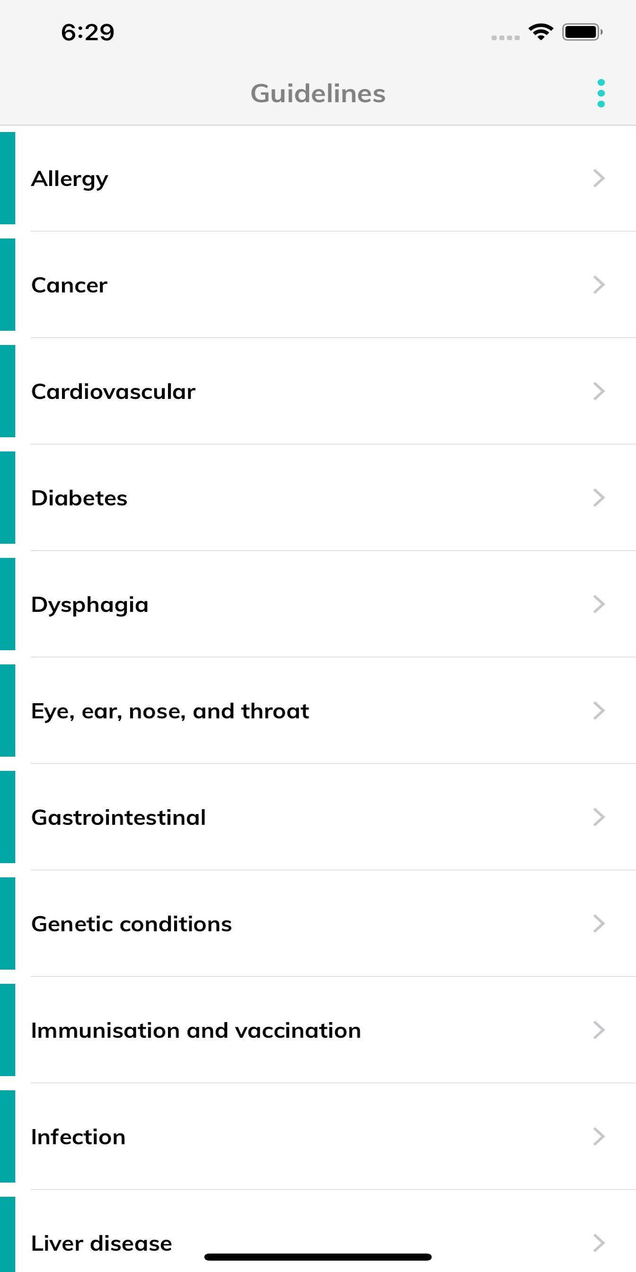636x1272 pixels.
Task: Tap the teal color bar next to Diabetes
Action: [x=8, y=498]
